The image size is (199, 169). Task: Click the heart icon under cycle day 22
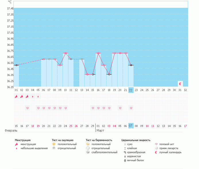(x=131, y=108)
